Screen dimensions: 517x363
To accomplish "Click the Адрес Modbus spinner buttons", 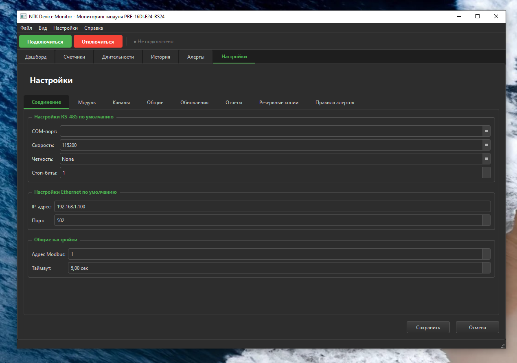I will (486, 254).
